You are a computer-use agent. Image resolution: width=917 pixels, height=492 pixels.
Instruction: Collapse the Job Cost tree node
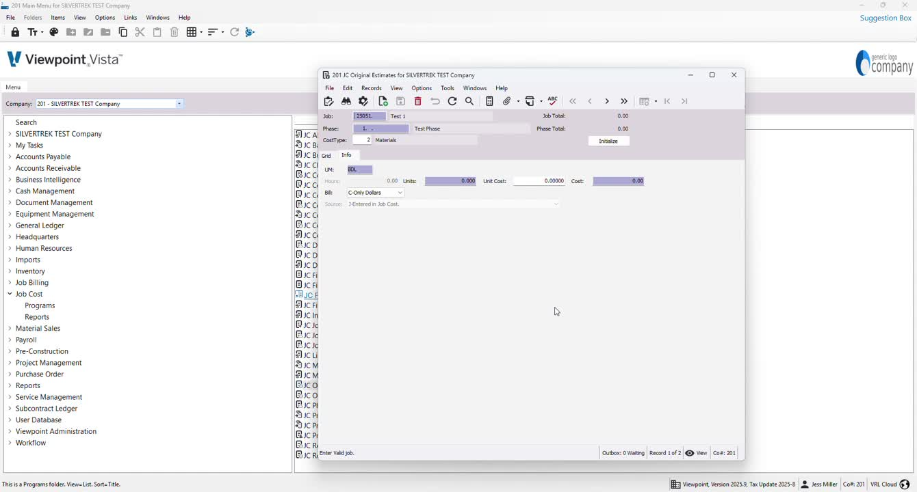point(10,294)
